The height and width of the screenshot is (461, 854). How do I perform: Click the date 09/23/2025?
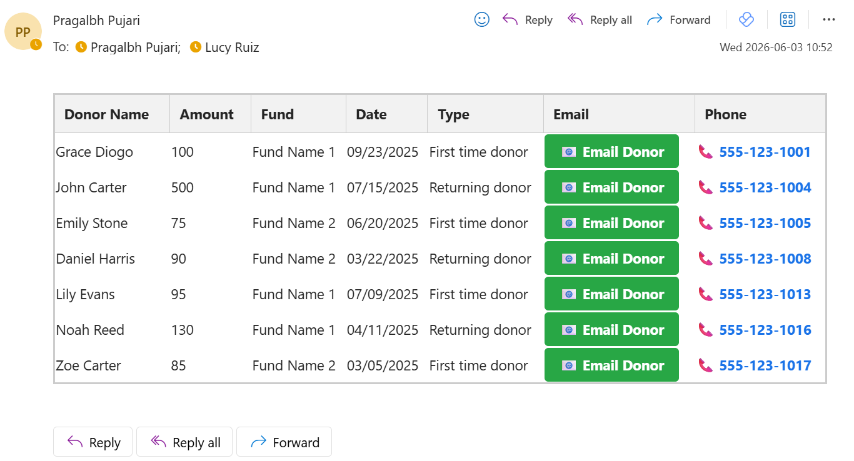point(383,152)
